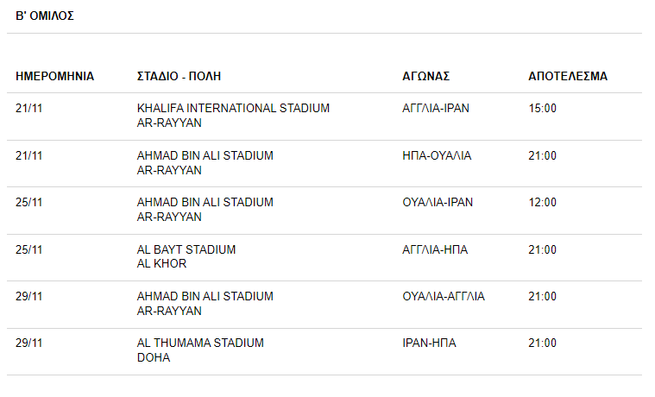Select the ΗΜΕΡΟΜΗΝΙΑ column header
The height and width of the screenshot is (397, 655).
click(x=54, y=76)
